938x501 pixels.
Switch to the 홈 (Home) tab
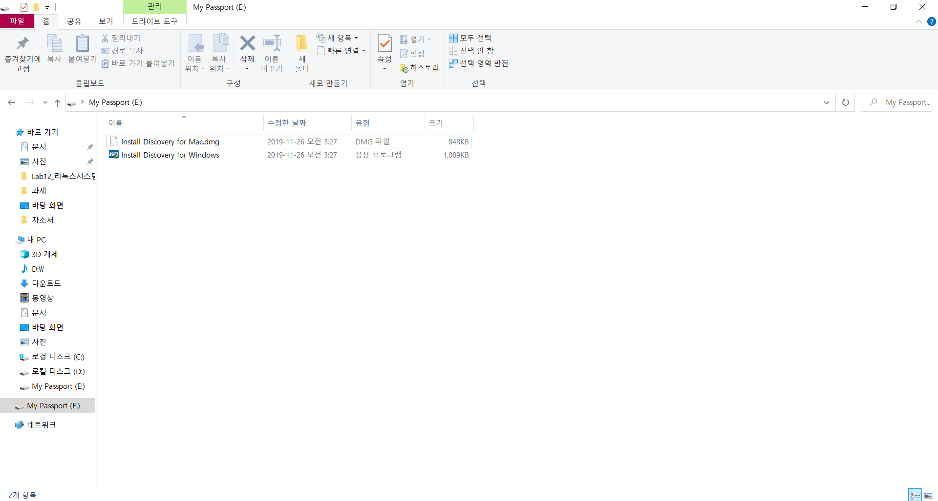46,21
